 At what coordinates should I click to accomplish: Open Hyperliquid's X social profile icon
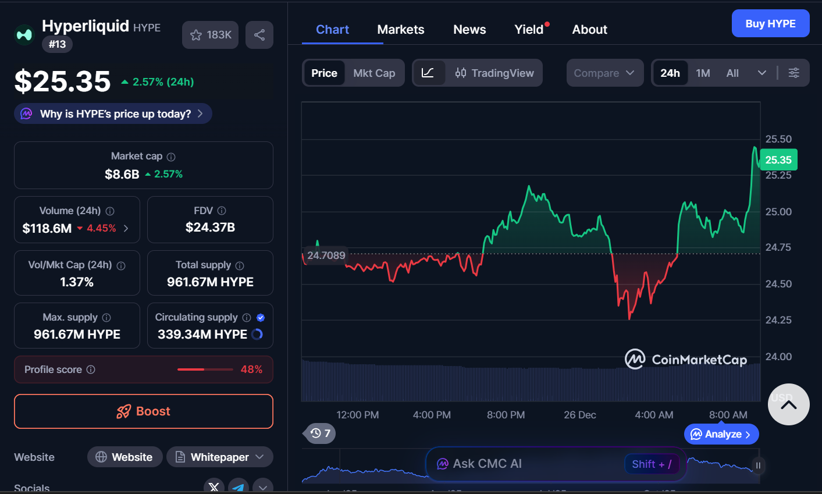coord(213,486)
